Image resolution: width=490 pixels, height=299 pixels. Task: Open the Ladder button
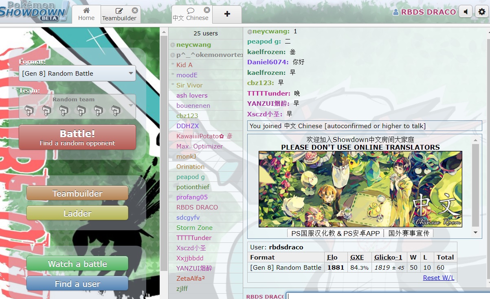pos(77,213)
